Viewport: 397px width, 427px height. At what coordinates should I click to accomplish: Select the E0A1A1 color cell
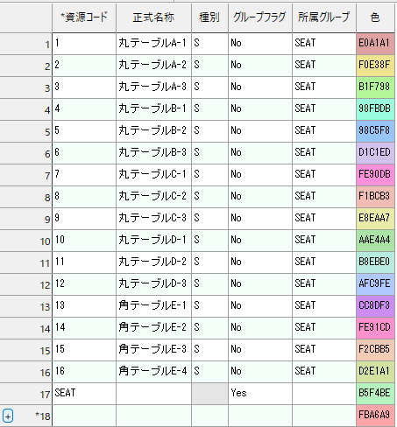375,43
